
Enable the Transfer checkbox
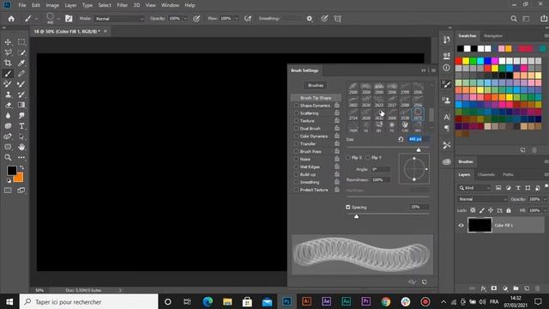point(296,144)
